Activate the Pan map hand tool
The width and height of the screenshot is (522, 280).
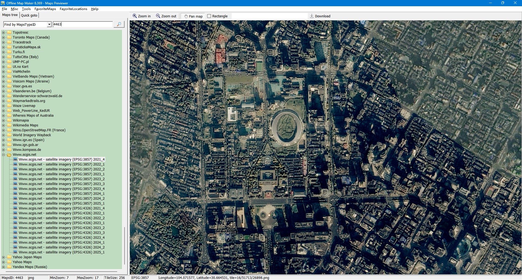193,16
